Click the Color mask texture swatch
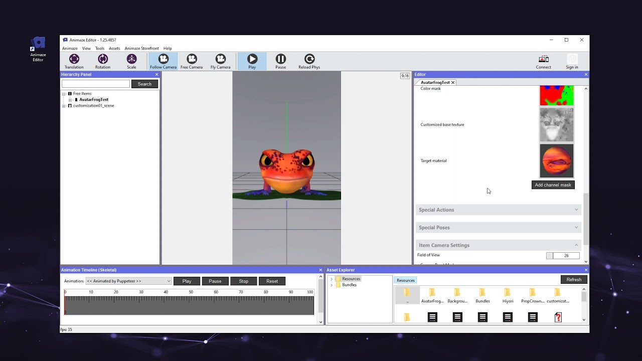642x361 pixels. click(x=556, y=95)
